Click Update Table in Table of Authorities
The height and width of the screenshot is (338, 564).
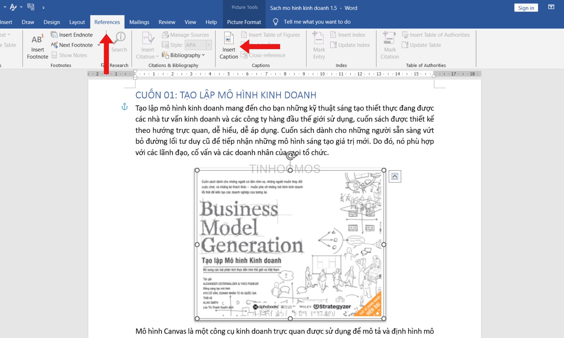pyautogui.click(x=421, y=45)
